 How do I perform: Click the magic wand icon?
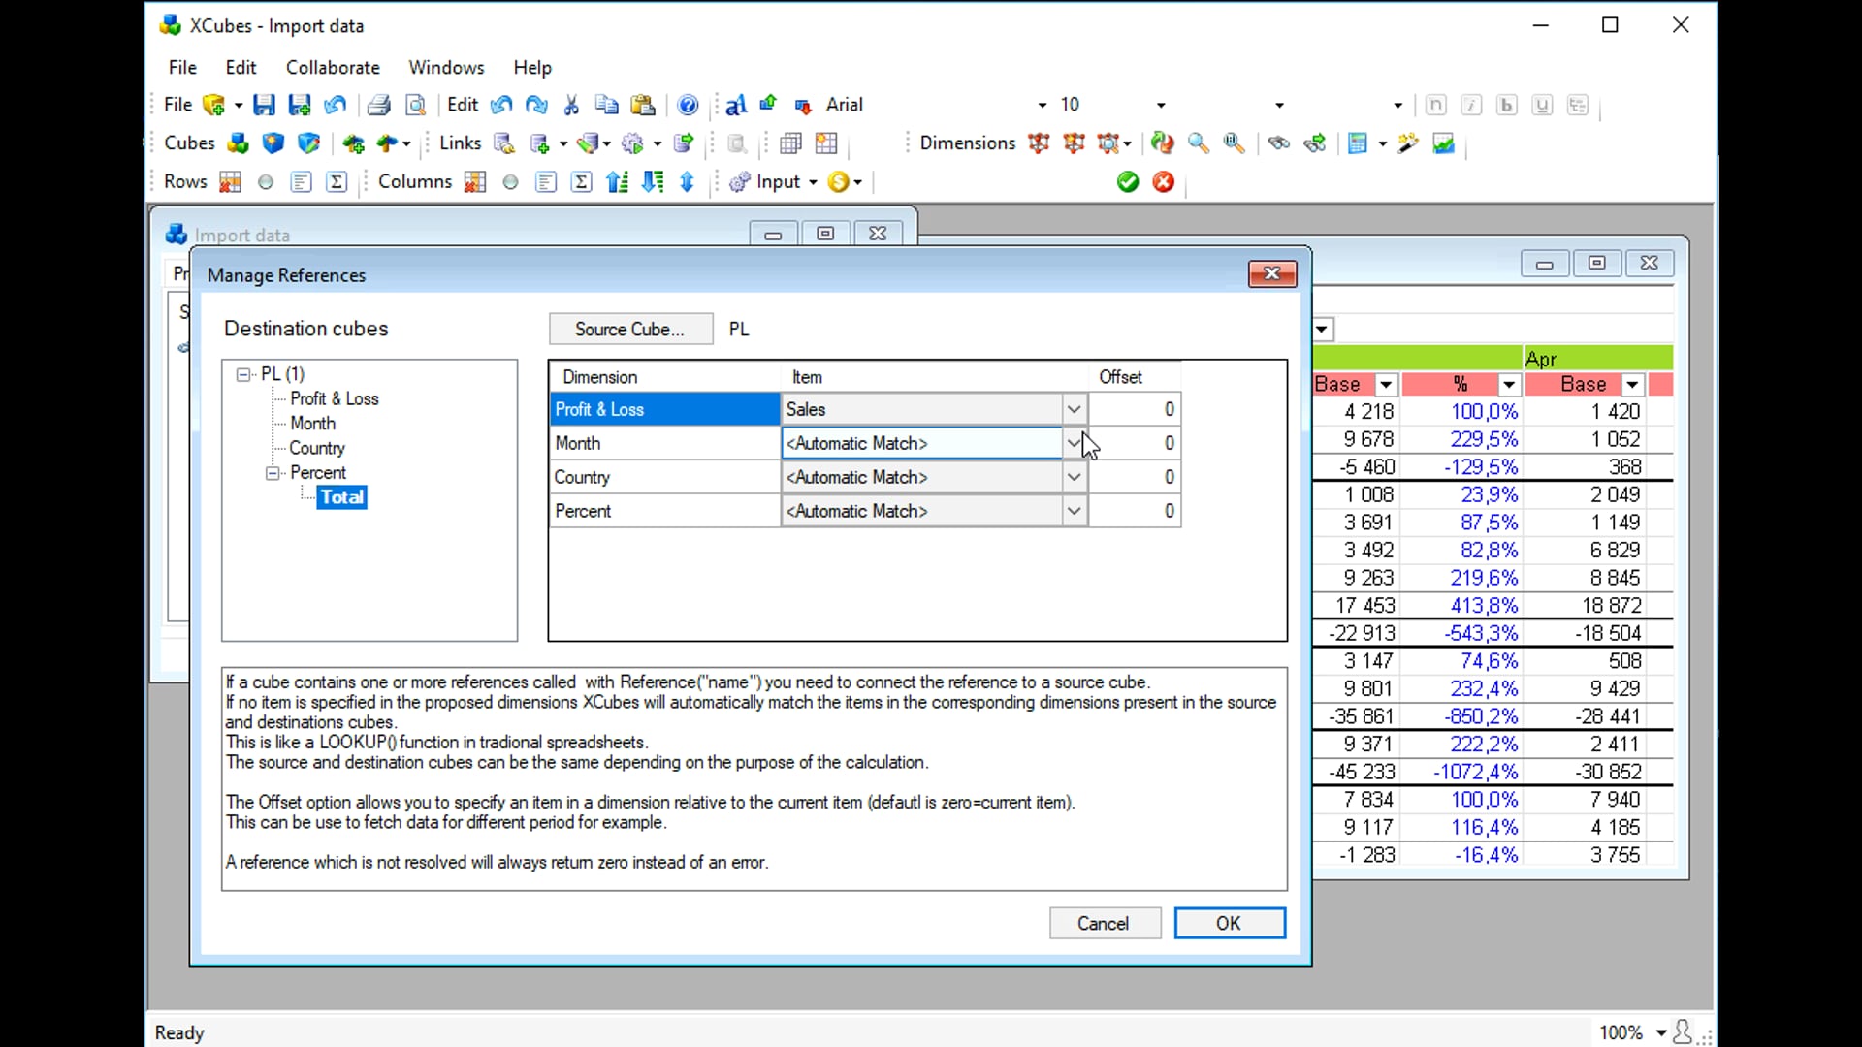(x=1408, y=143)
